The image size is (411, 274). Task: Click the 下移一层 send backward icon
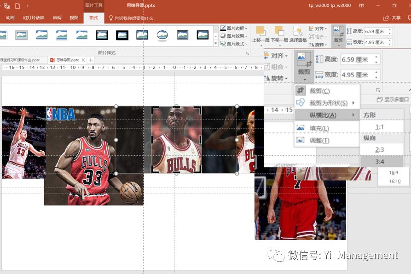click(279, 31)
